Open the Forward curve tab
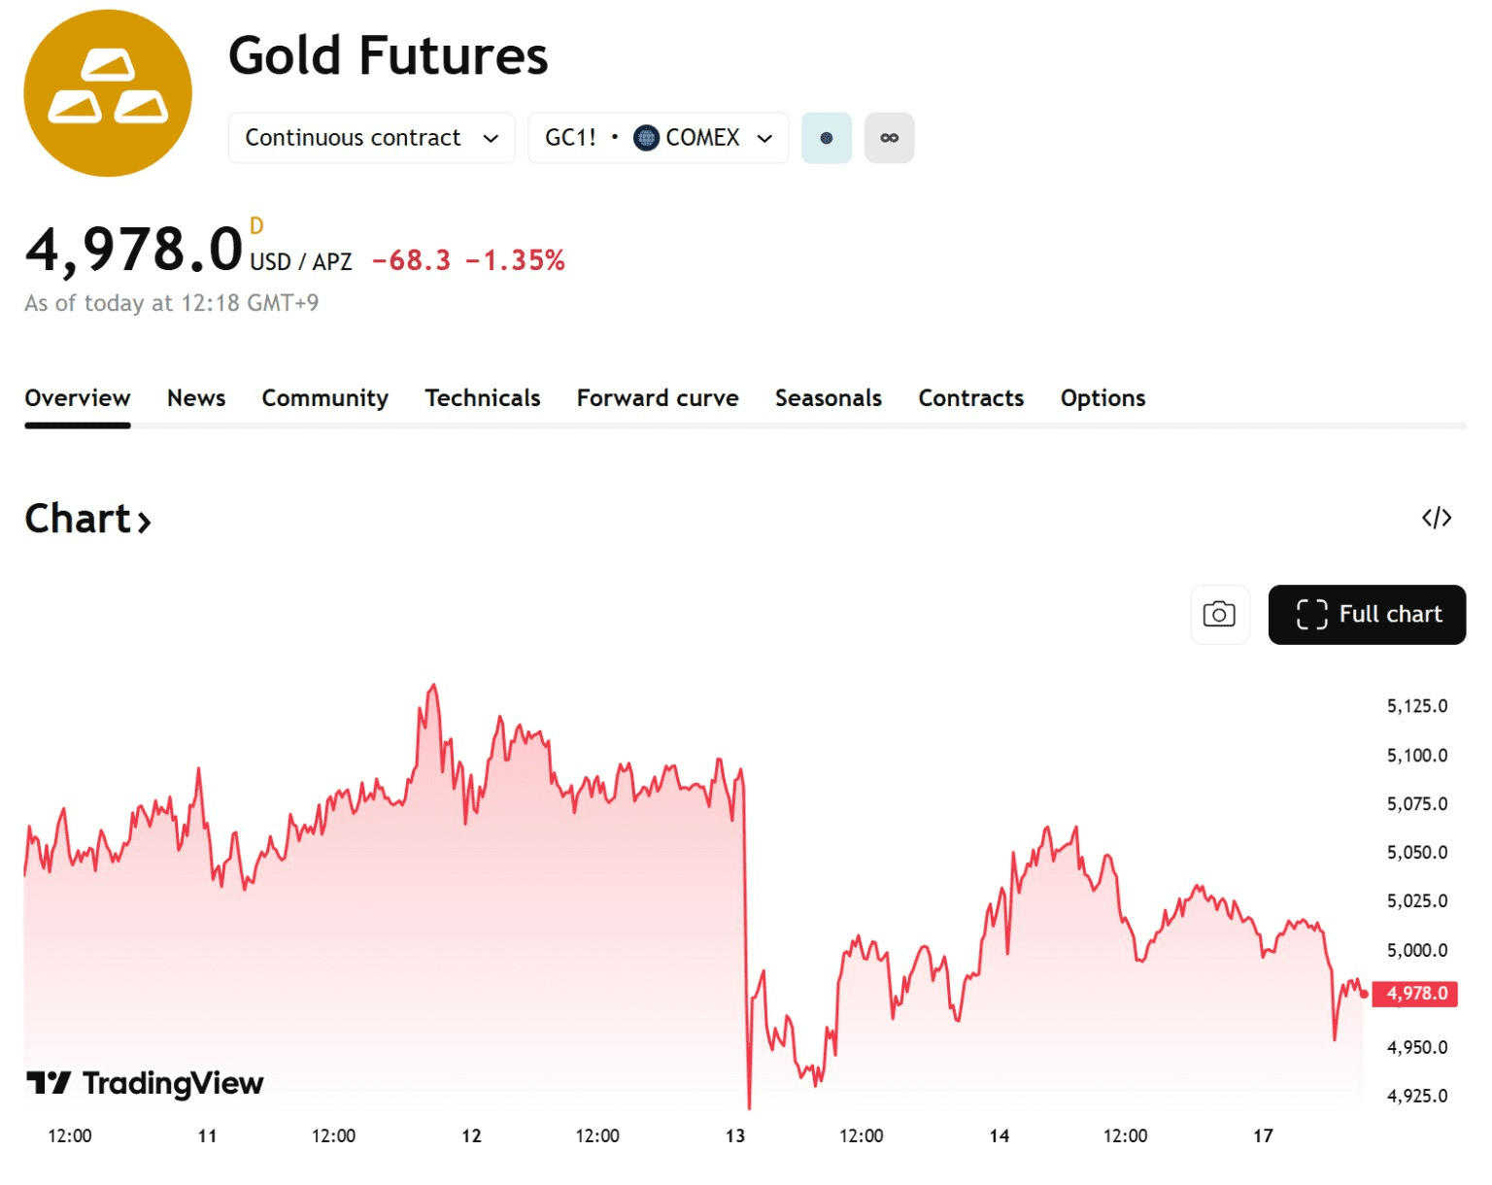Viewport: 1492px width, 1185px height. [x=658, y=398]
